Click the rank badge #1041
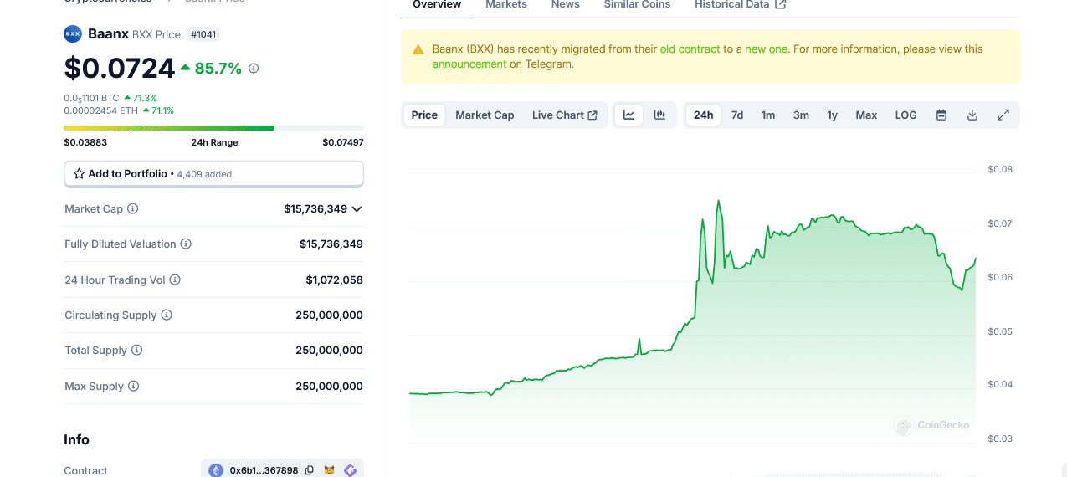Image resolution: width=1067 pixels, height=477 pixels. pos(203,34)
